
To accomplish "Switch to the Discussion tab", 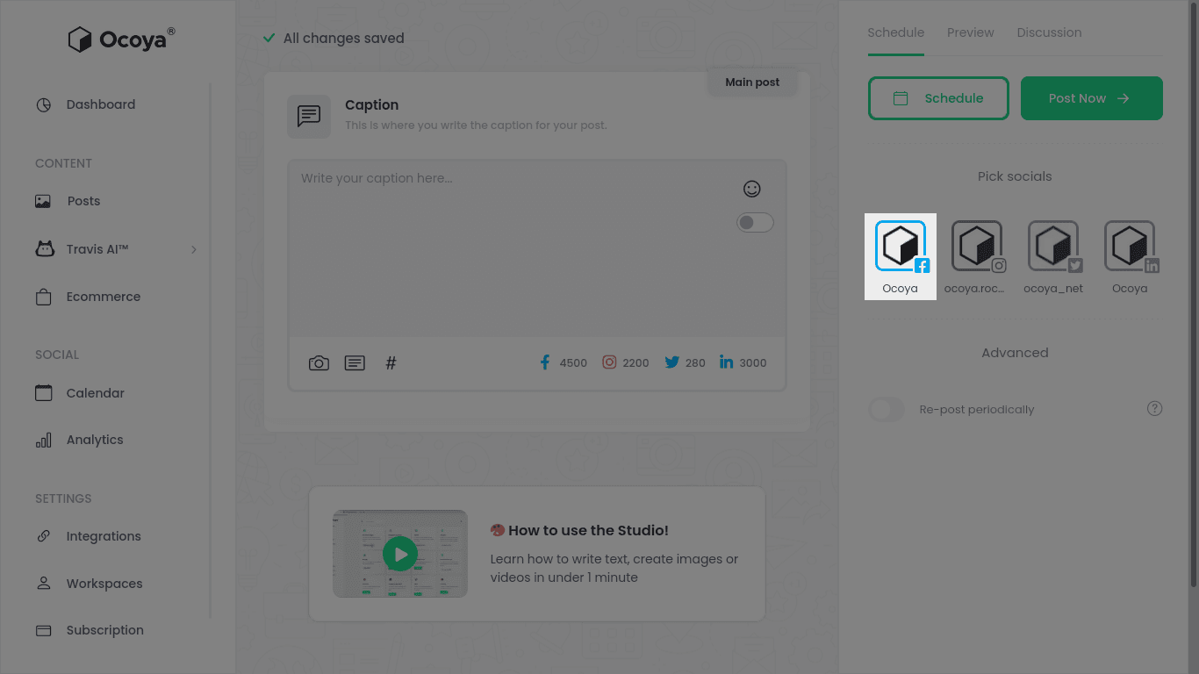I will [x=1049, y=32].
